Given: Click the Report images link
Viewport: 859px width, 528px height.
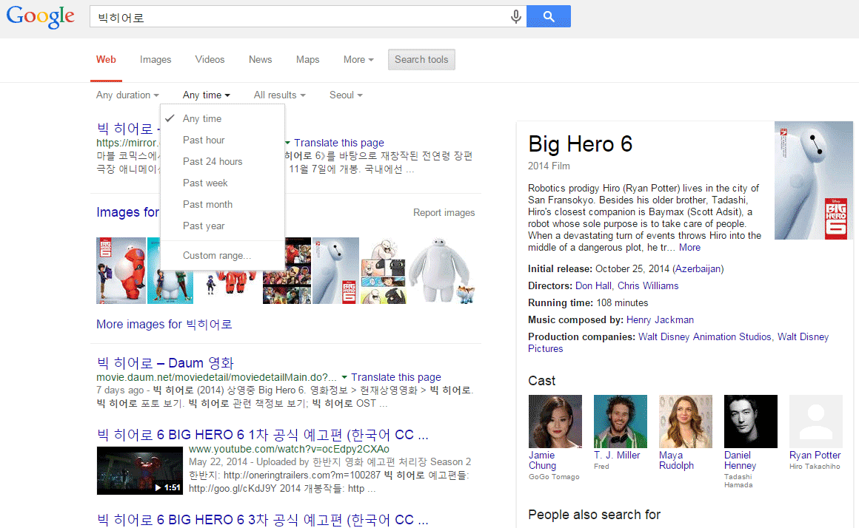Looking at the screenshot, I should (444, 213).
